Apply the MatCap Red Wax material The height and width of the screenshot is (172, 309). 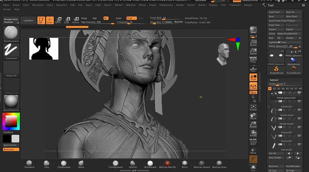(x=167, y=164)
